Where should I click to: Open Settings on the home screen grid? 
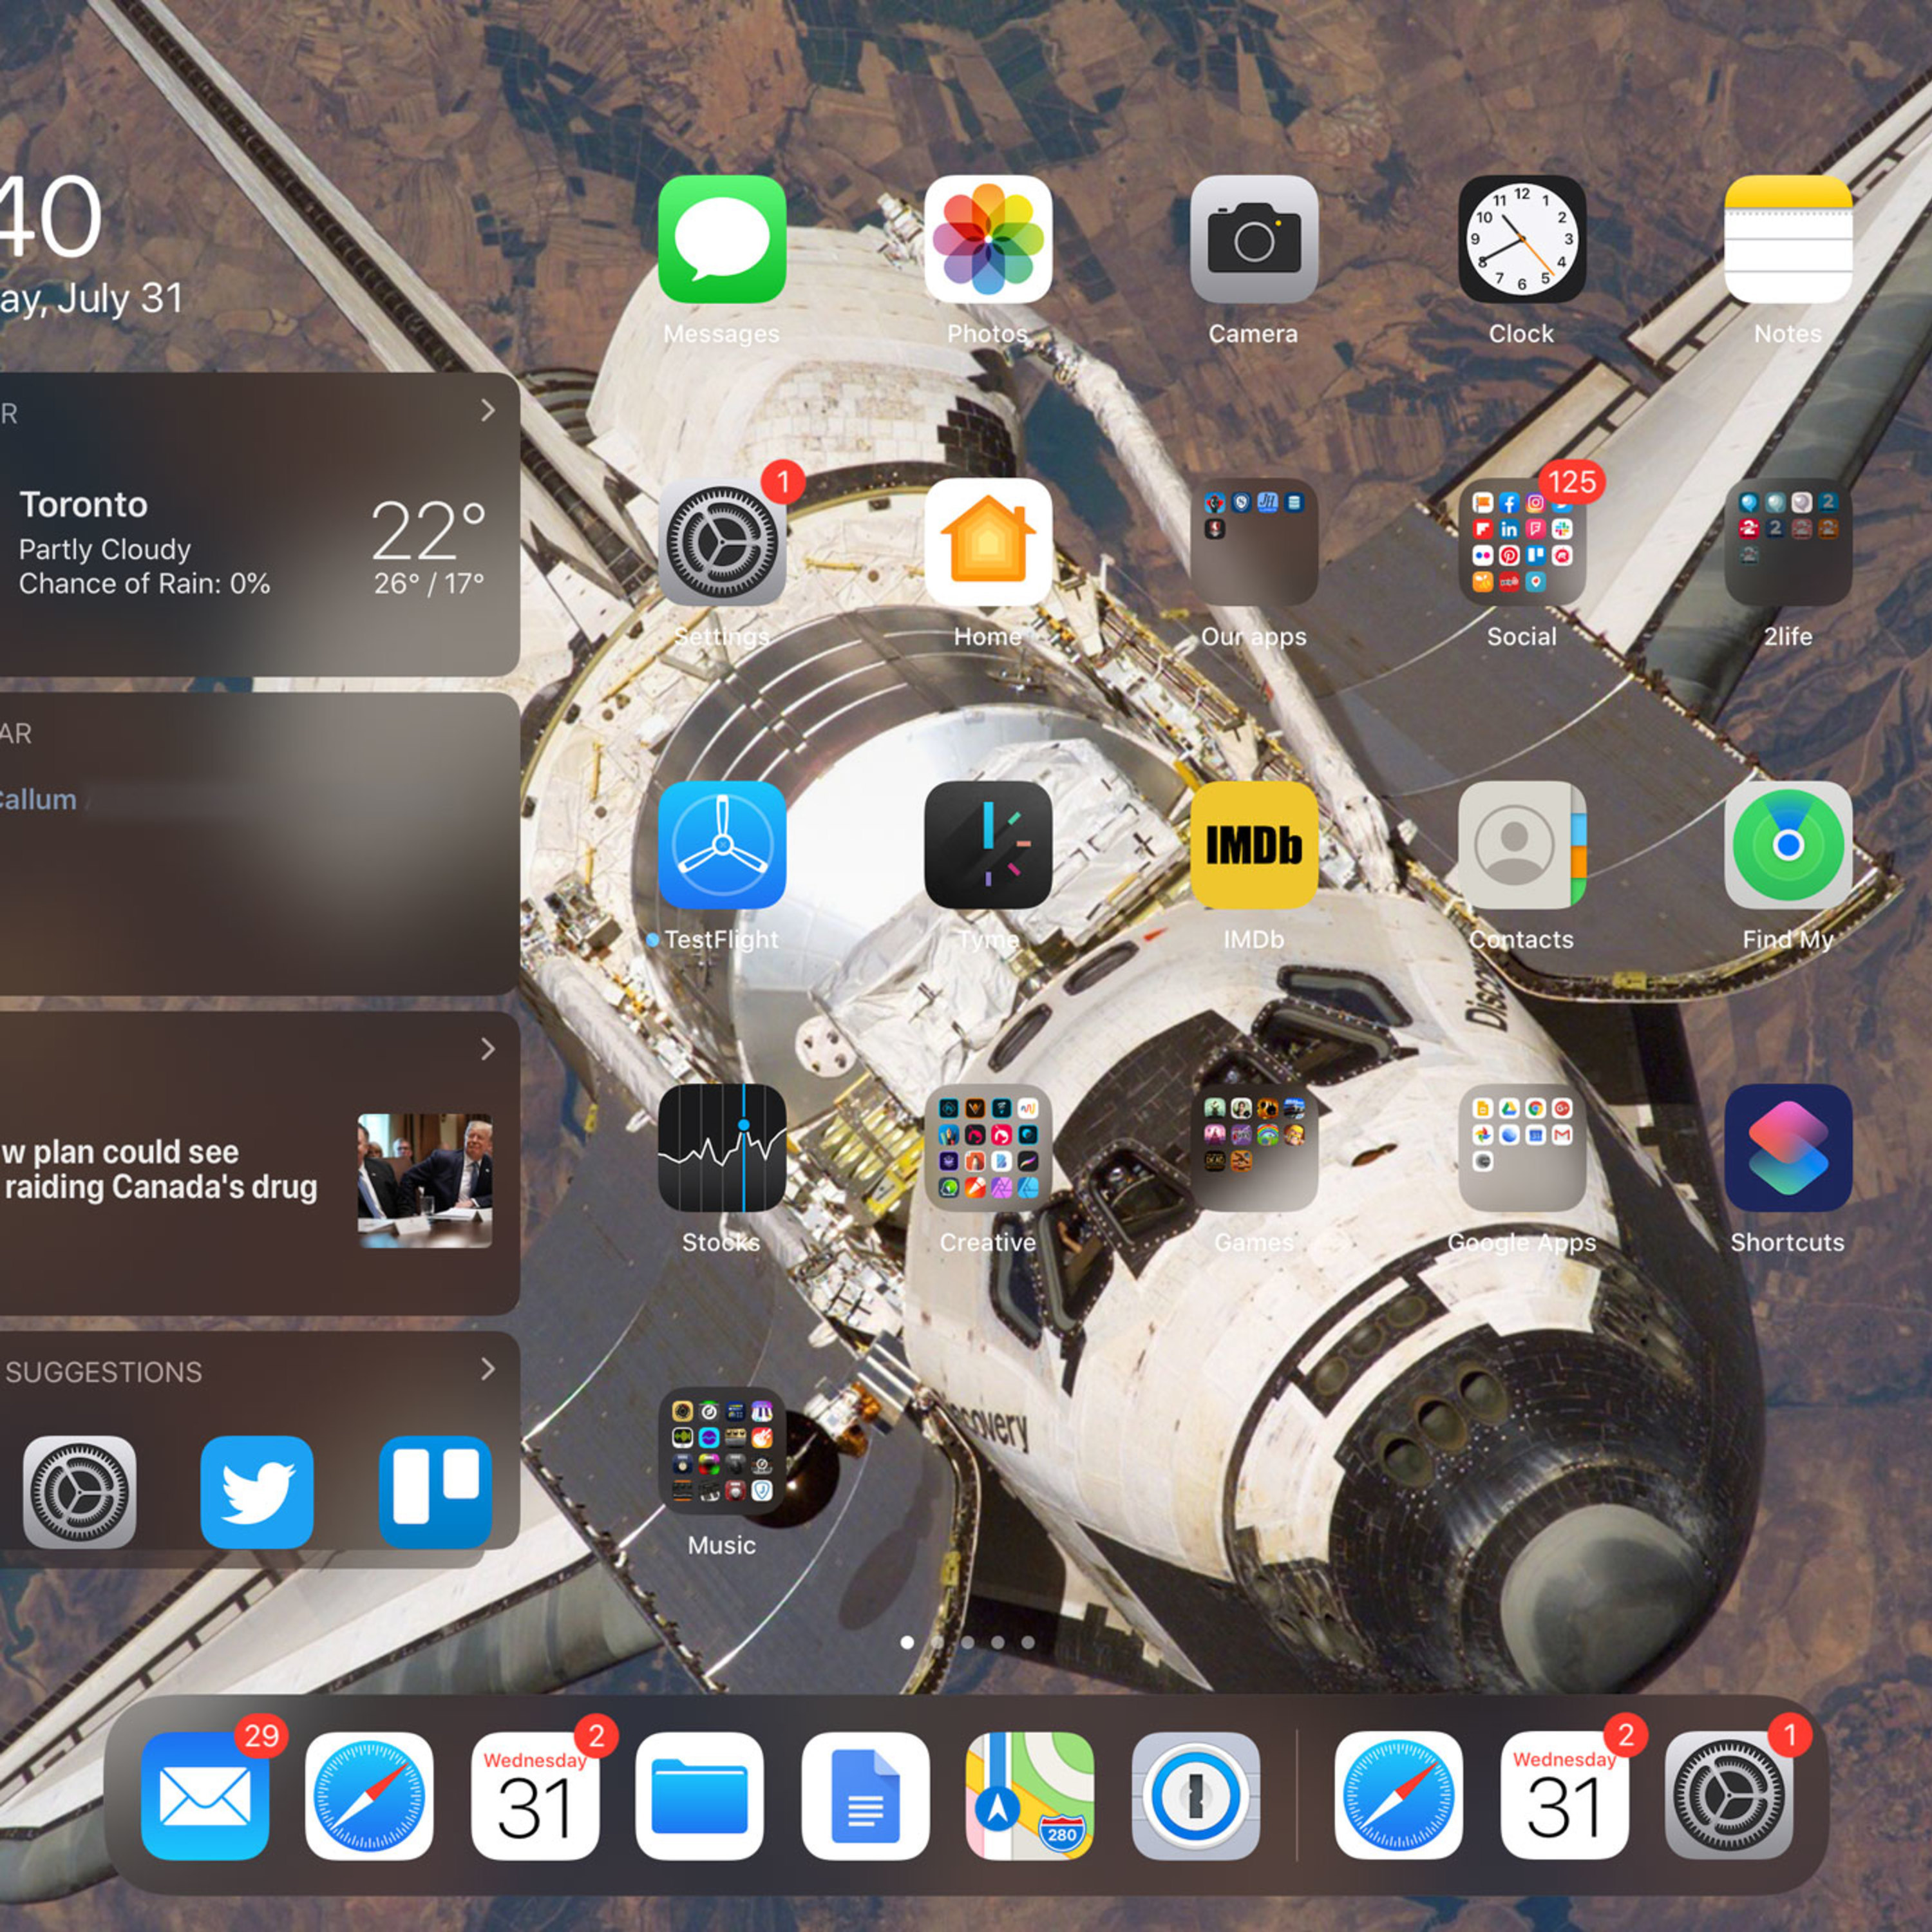722,542
